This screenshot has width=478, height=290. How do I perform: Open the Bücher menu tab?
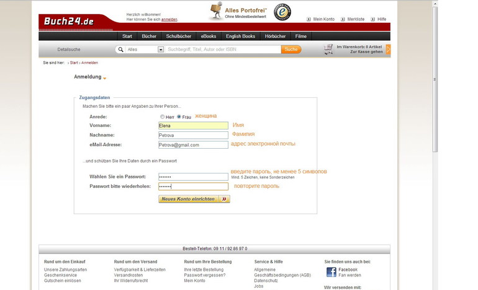point(149,36)
